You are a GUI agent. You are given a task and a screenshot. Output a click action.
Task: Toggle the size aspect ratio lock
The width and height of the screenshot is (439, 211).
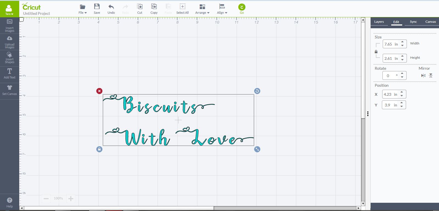[376, 52]
